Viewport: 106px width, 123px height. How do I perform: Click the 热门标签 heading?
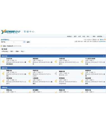4,49
